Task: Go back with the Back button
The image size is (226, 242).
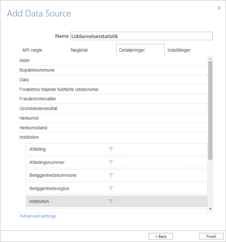Action: (x=160, y=236)
